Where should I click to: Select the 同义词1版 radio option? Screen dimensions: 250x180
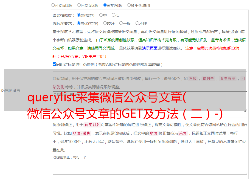click(53, 5)
